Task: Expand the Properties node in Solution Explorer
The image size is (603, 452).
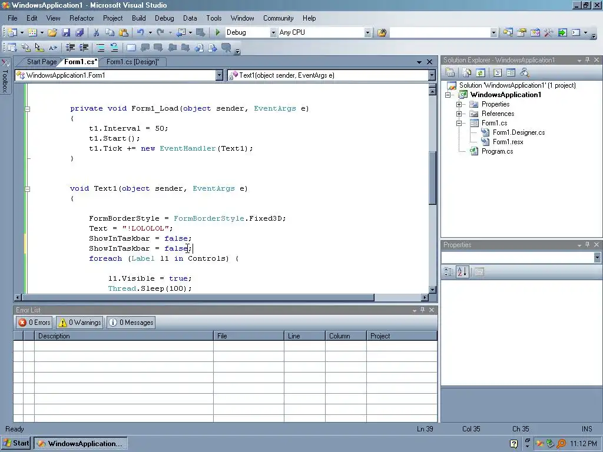Action: 459,105
